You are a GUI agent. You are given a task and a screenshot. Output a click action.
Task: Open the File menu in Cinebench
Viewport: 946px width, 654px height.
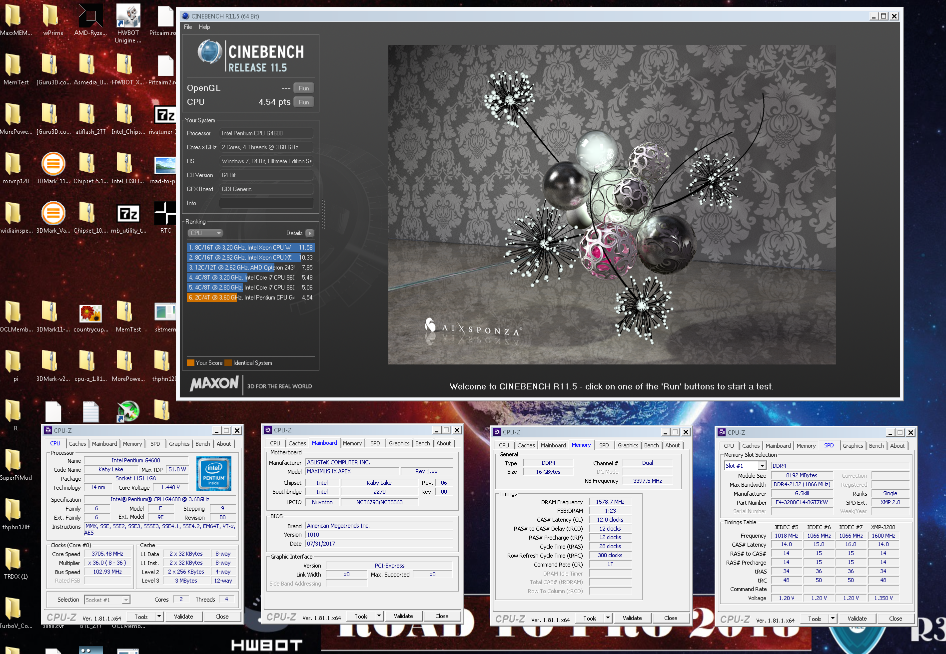point(188,27)
